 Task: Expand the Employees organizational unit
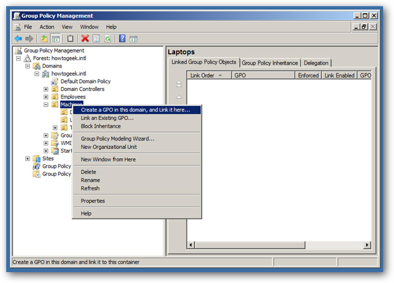click(45, 97)
